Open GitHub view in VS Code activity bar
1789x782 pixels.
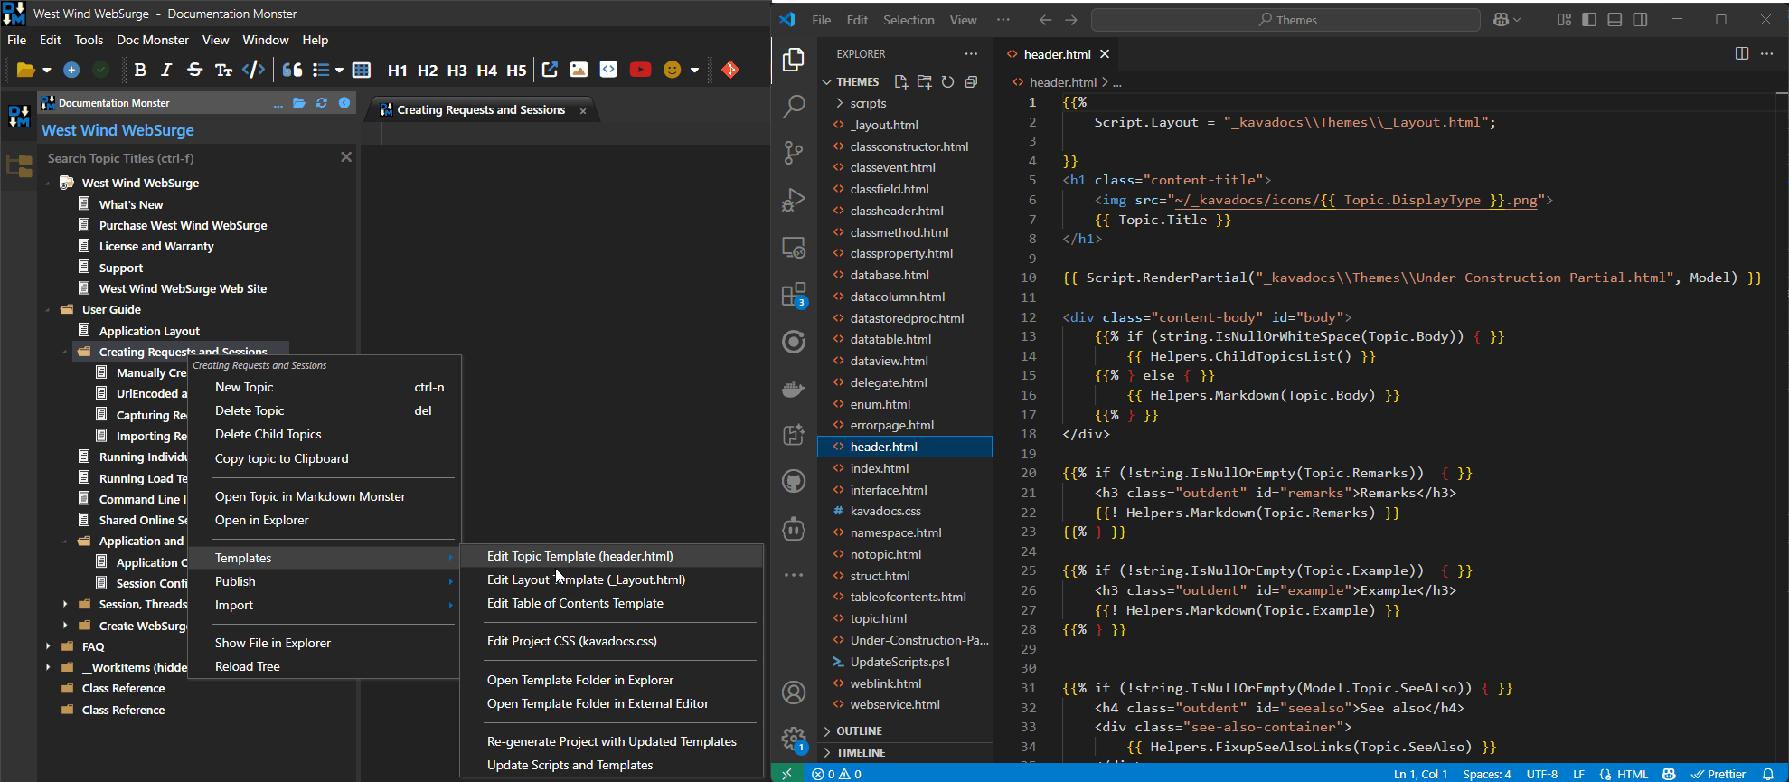tap(794, 481)
